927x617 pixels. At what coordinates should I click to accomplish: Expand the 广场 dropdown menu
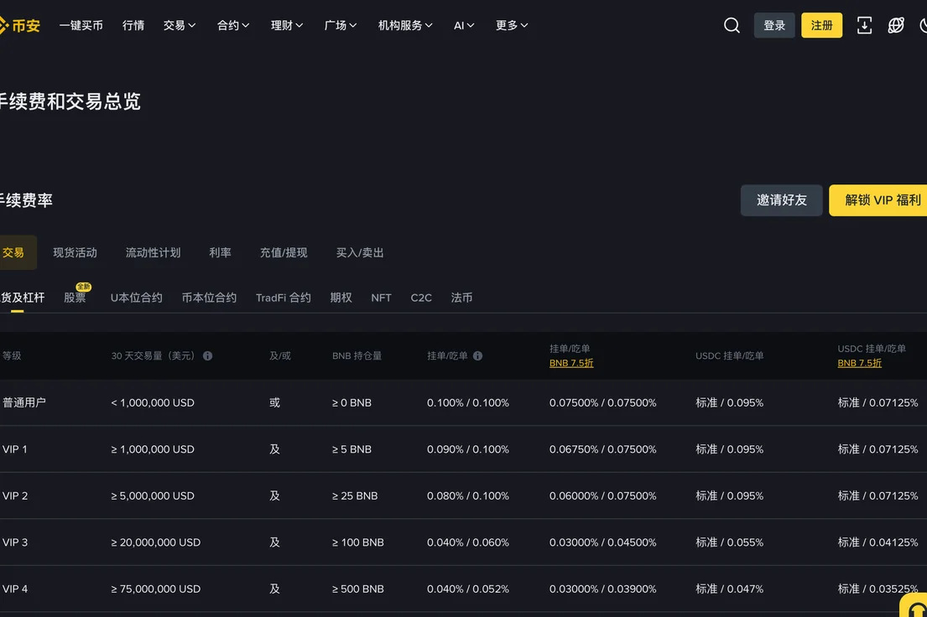click(x=341, y=25)
